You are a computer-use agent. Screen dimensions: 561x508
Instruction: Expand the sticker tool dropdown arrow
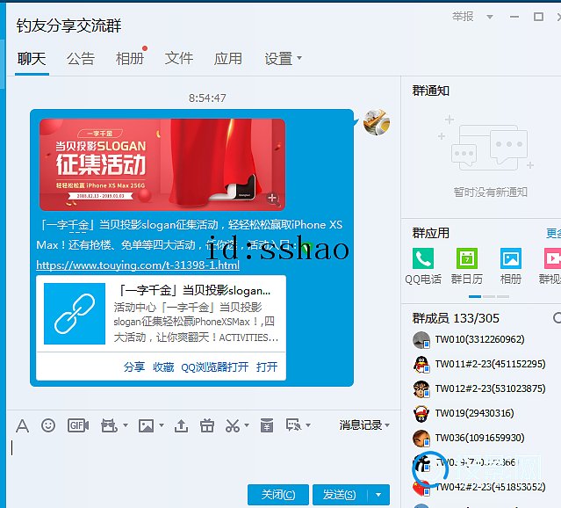[126, 425]
